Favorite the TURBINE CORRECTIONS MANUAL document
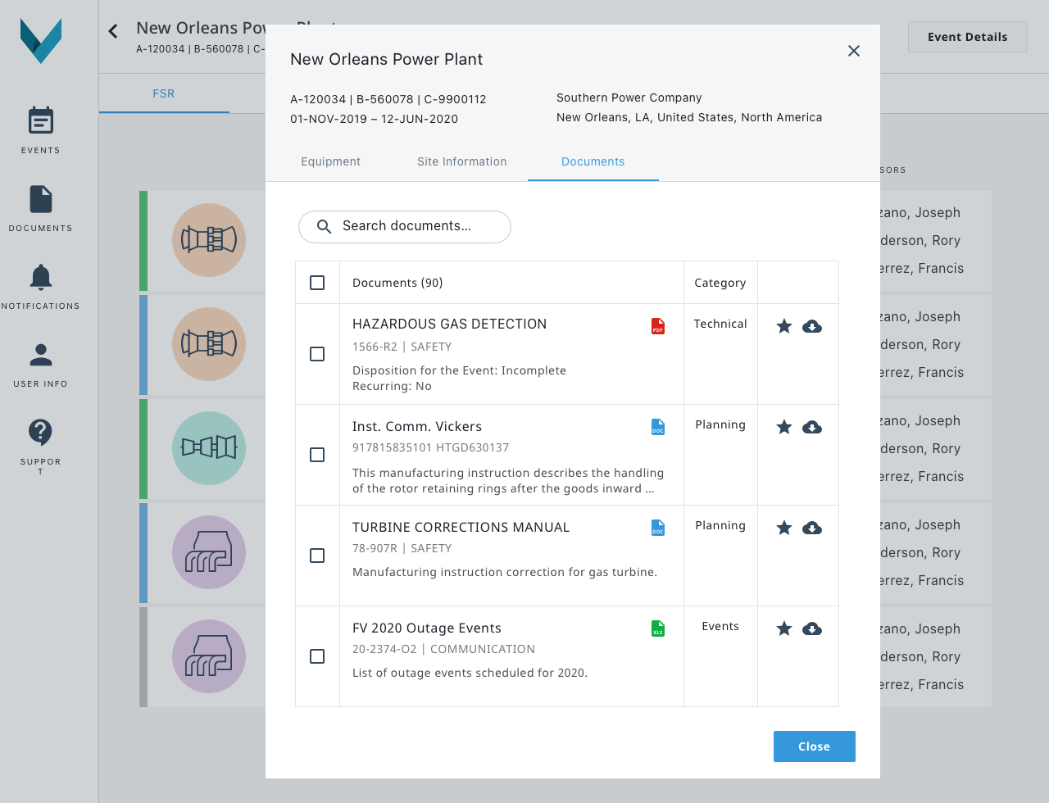 tap(784, 528)
